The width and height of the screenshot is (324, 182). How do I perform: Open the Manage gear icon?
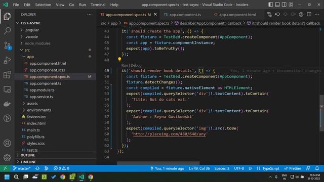7,157
